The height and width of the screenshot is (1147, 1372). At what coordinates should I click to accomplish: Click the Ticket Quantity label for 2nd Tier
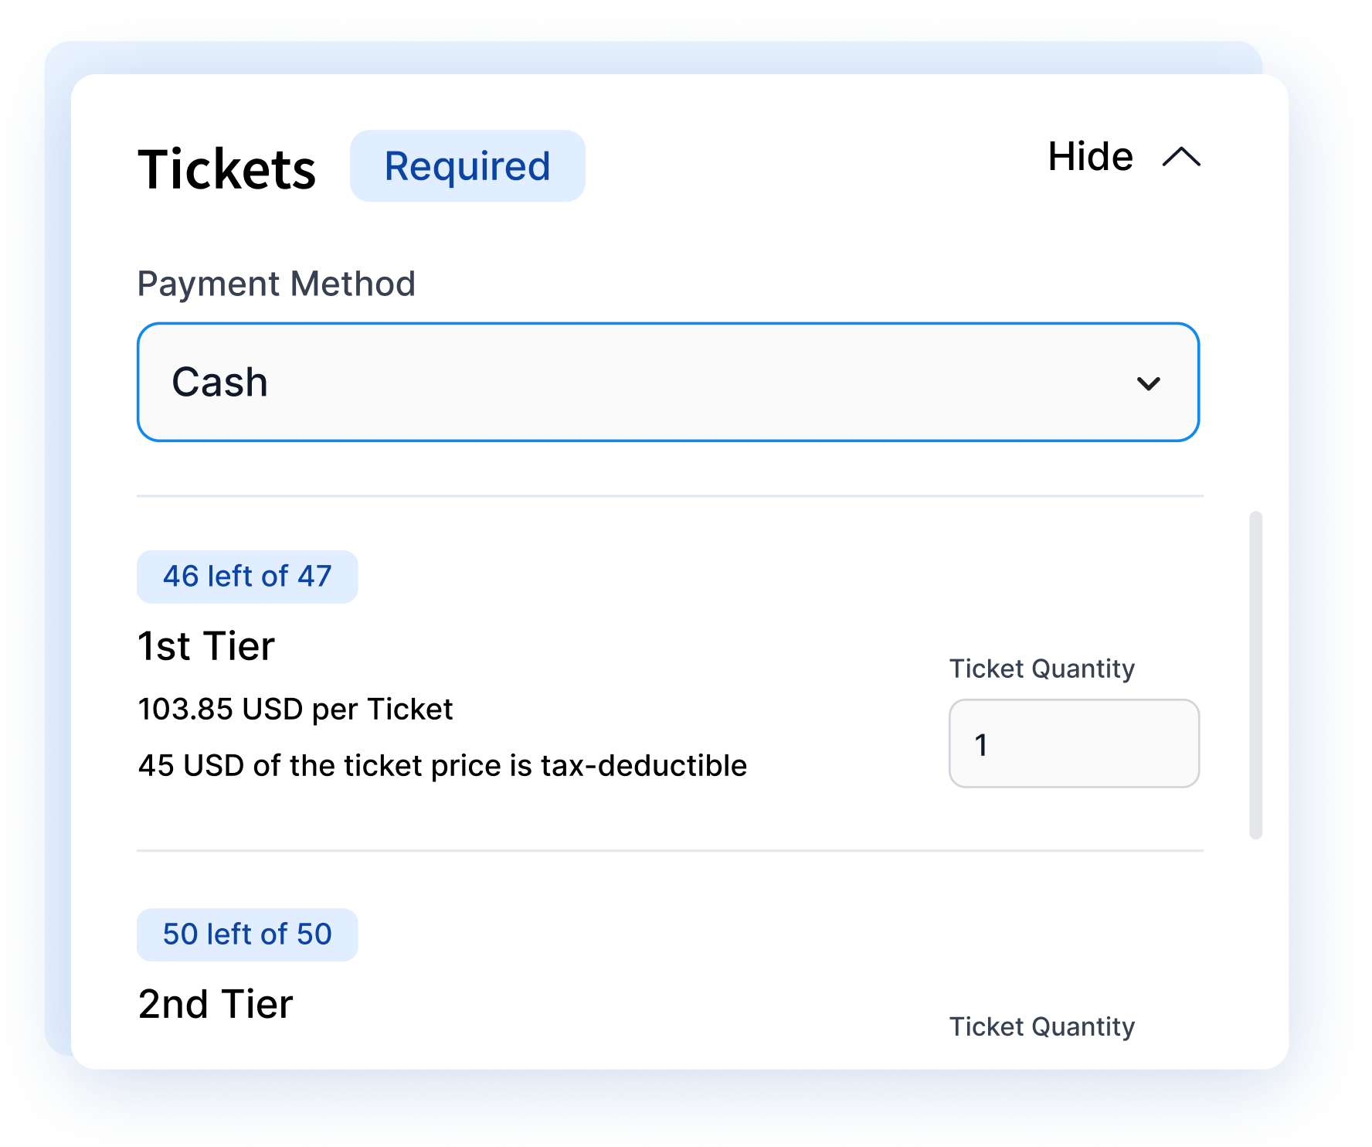pyautogui.click(x=1041, y=1026)
